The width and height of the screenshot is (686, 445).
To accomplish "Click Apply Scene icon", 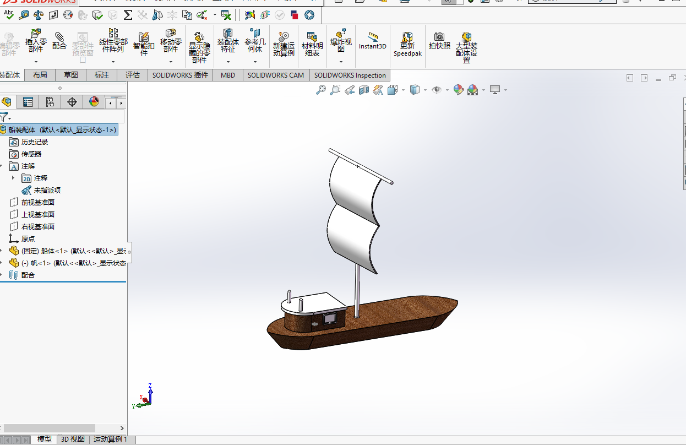I will pyautogui.click(x=473, y=90).
